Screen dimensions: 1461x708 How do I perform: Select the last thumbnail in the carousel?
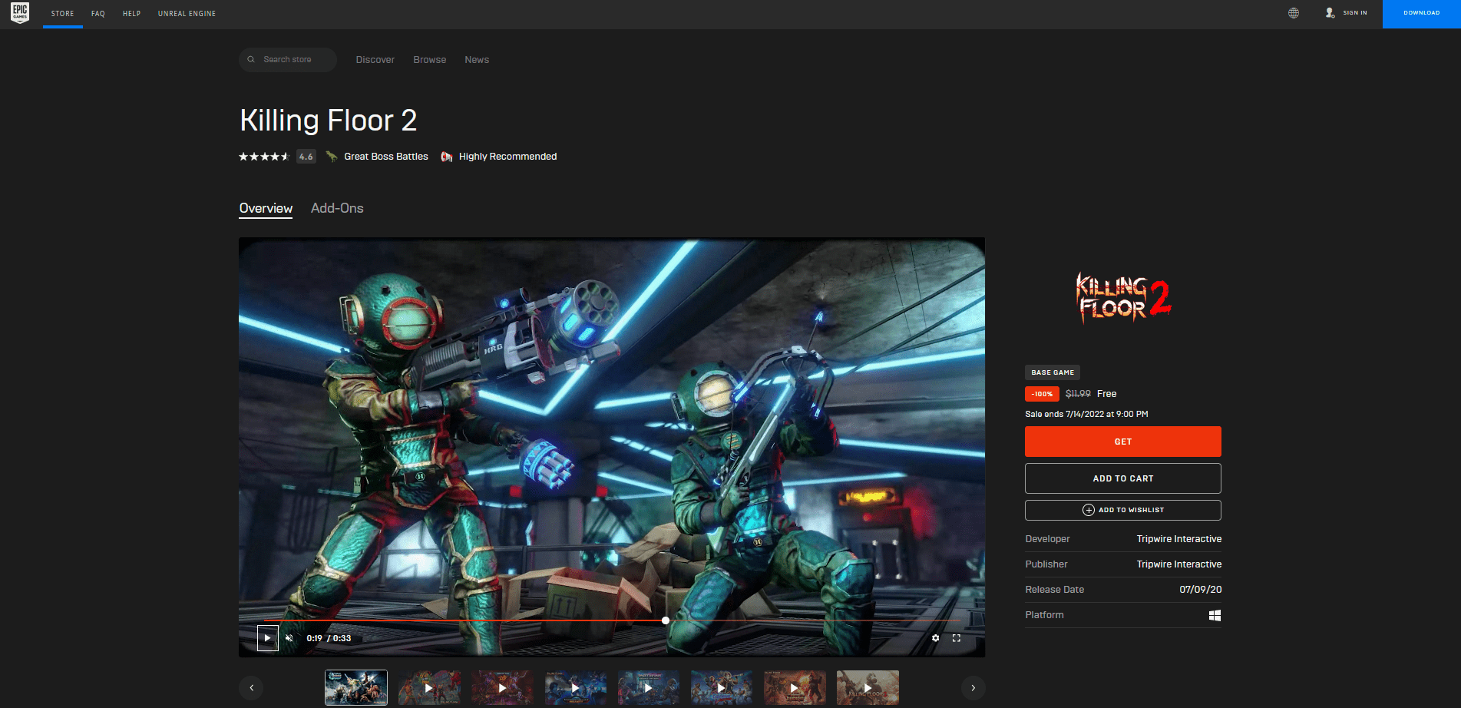coord(868,688)
